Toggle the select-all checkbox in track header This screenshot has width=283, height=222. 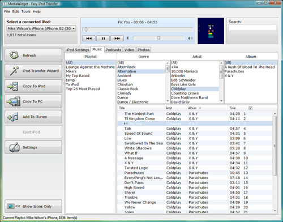coord(250,108)
